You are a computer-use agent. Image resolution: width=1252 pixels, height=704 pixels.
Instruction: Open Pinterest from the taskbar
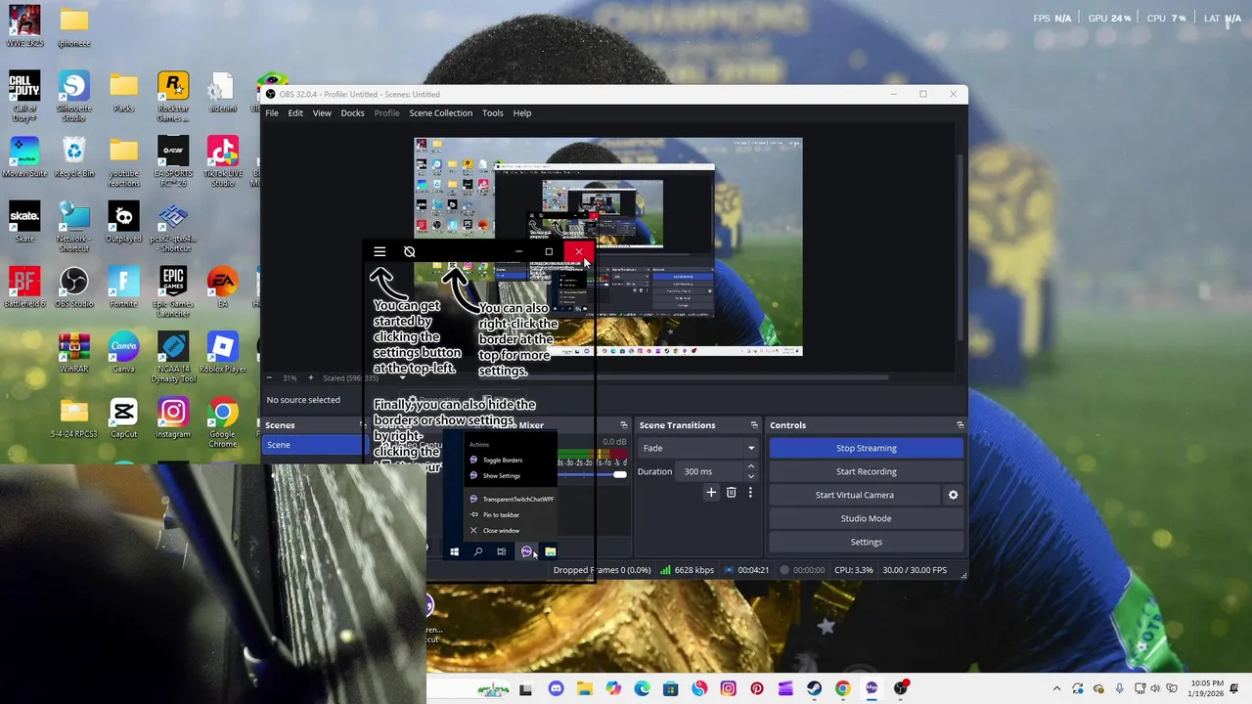(756, 688)
